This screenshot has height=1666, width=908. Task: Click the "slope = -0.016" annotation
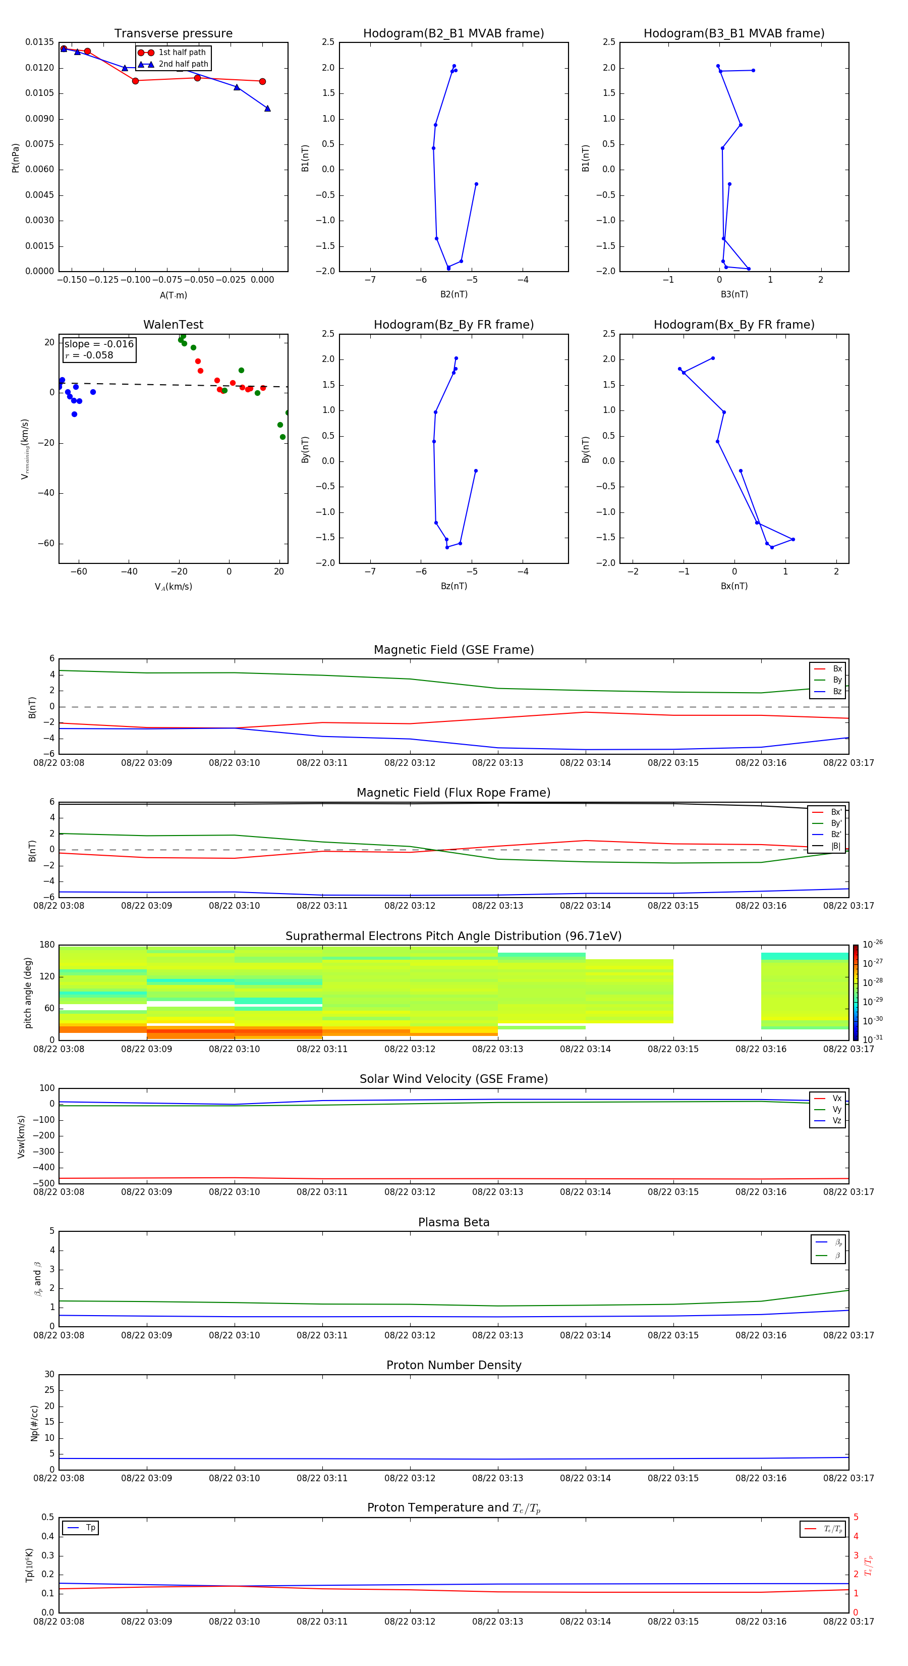99,344
